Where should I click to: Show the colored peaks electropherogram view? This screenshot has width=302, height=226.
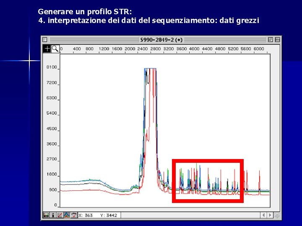[67, 215]
